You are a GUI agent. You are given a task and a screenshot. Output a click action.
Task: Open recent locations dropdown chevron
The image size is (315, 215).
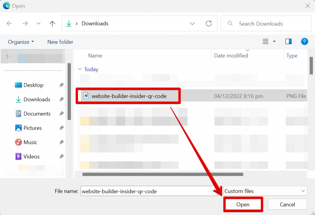(38, 24)
